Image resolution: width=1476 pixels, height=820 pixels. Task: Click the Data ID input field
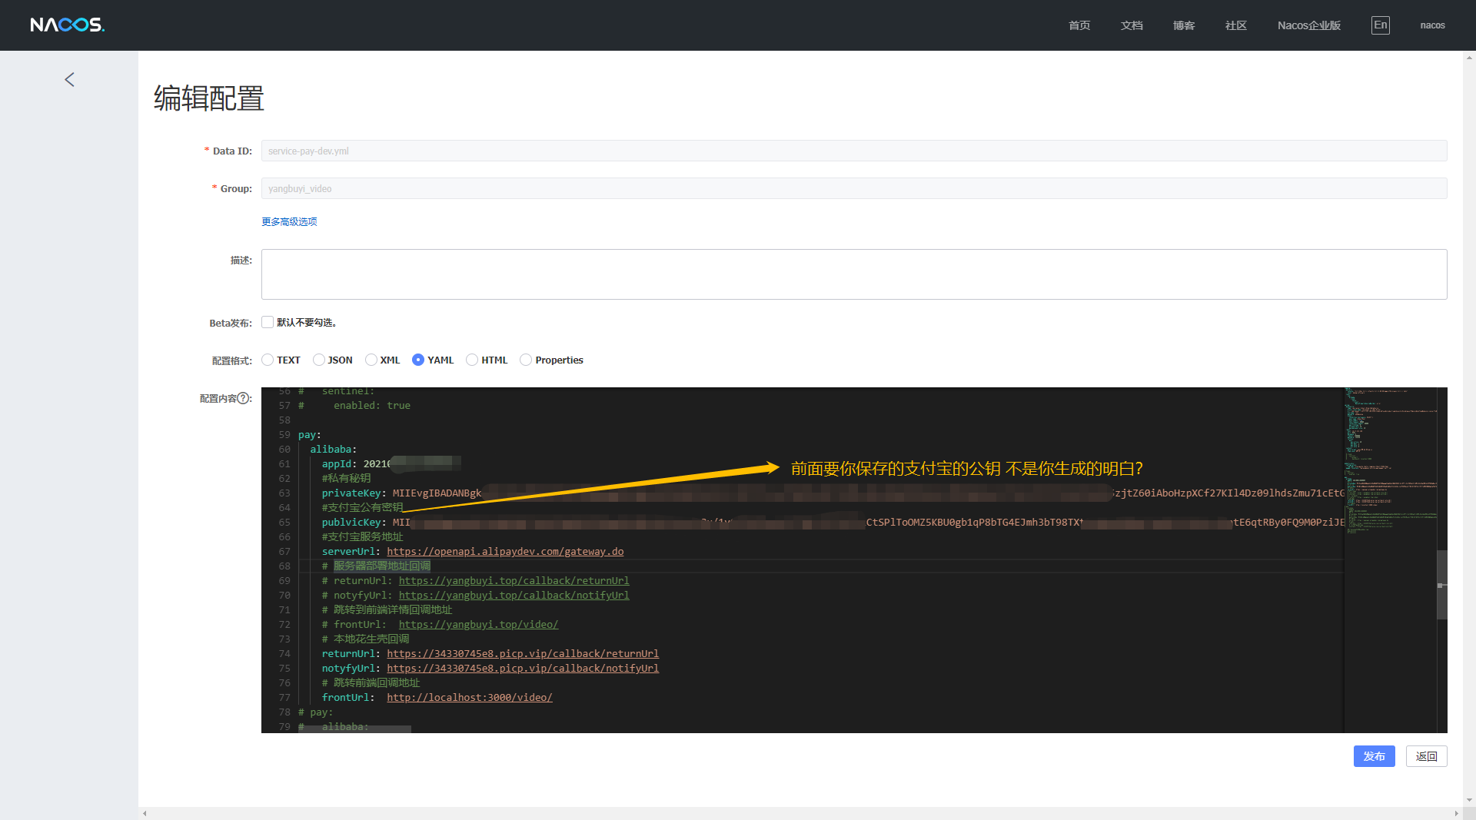[x=854, y=151]
